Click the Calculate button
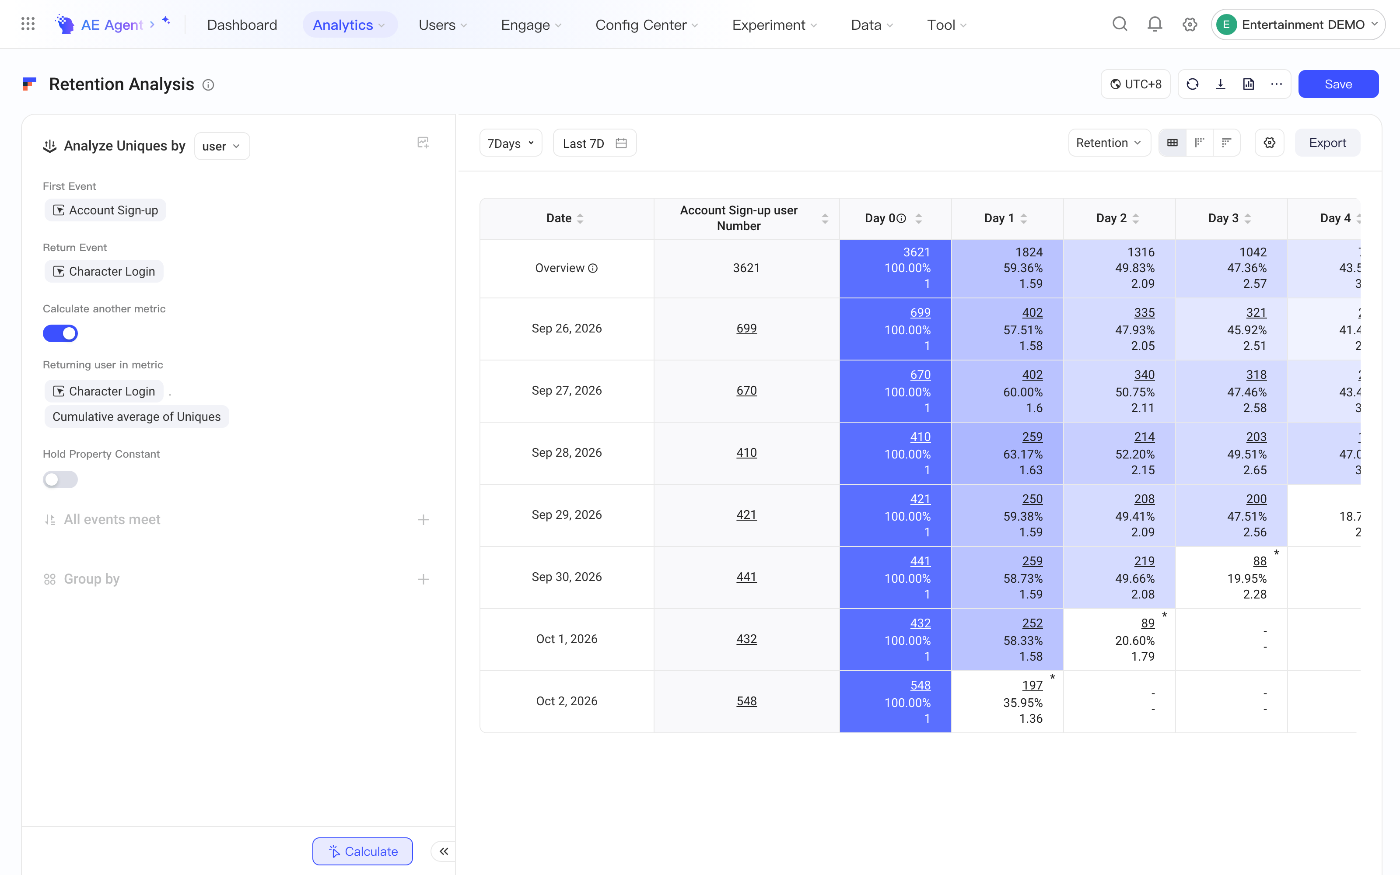 [x=362, y=851]
